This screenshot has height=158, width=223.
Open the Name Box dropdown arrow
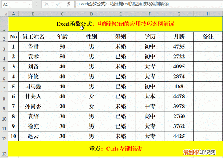[x=29, y=4]
